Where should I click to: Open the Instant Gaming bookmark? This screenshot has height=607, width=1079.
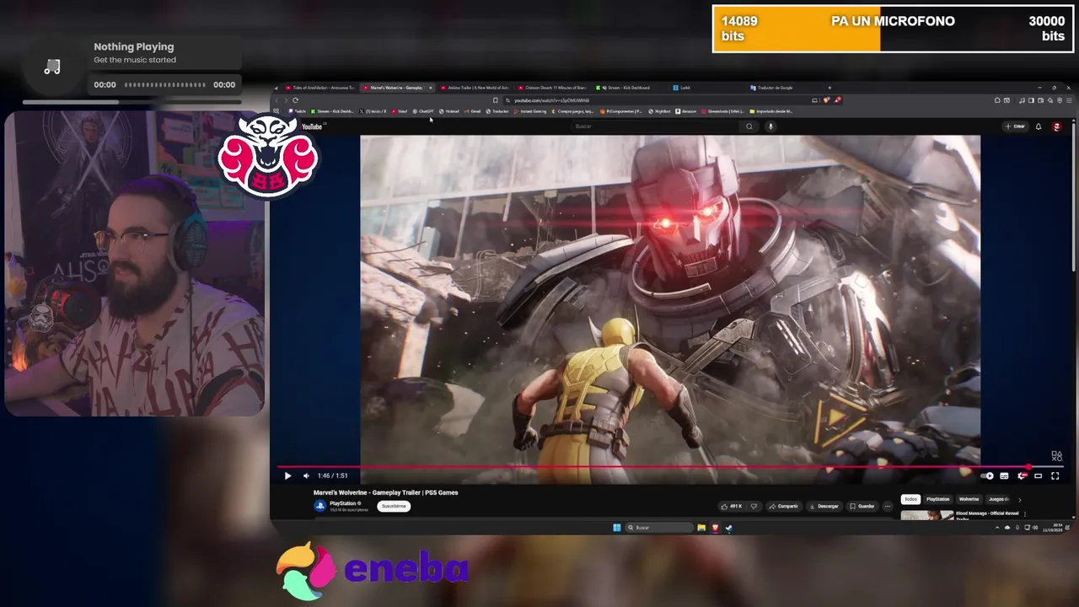point(530,111)
